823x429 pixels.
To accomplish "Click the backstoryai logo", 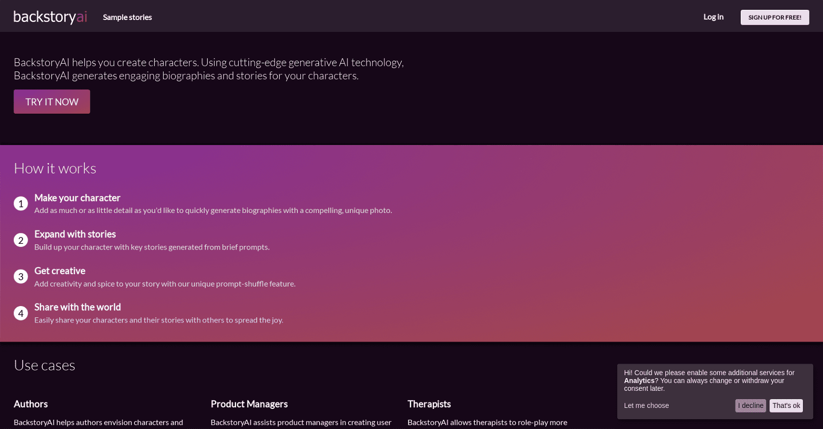I will pos(50,17).
